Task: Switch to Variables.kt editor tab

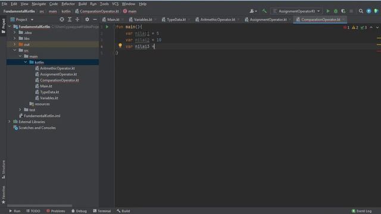Action: click(142, 20)
